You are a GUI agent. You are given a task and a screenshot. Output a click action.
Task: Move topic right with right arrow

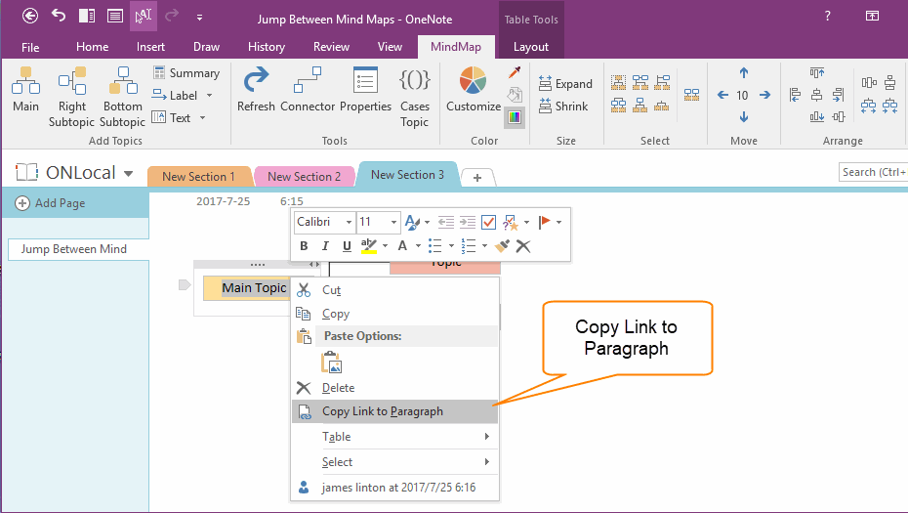click(x=765, y=95)
